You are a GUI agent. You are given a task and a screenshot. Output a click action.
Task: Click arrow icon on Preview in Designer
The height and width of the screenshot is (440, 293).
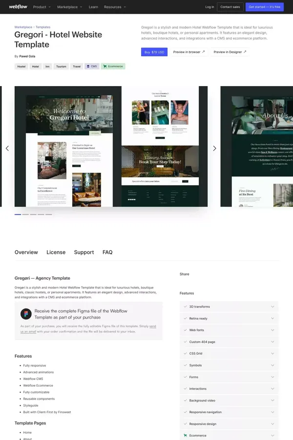tap(245, 52)
